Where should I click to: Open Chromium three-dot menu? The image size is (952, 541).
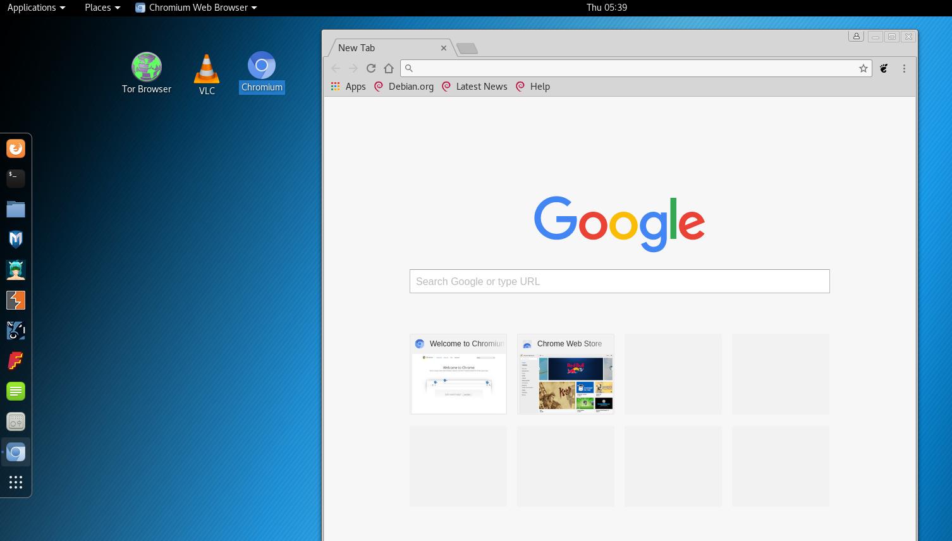904,68
